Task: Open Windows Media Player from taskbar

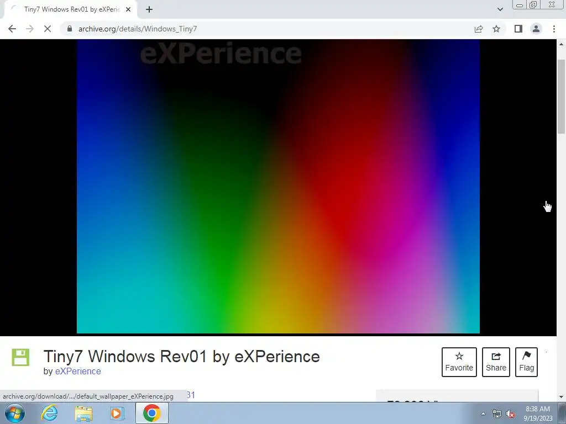Action: 117,413
